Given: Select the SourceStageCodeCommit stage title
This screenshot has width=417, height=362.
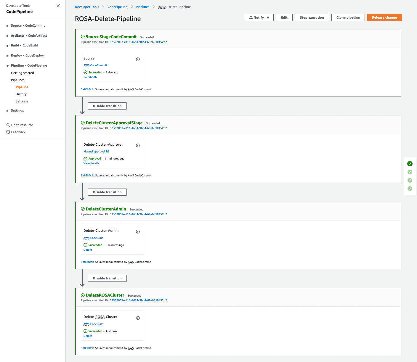Looking at the screenshot, I should (111, 37).
